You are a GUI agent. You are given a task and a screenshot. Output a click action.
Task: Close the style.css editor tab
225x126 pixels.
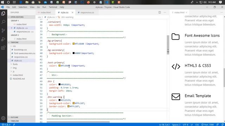tap(72, 13)
